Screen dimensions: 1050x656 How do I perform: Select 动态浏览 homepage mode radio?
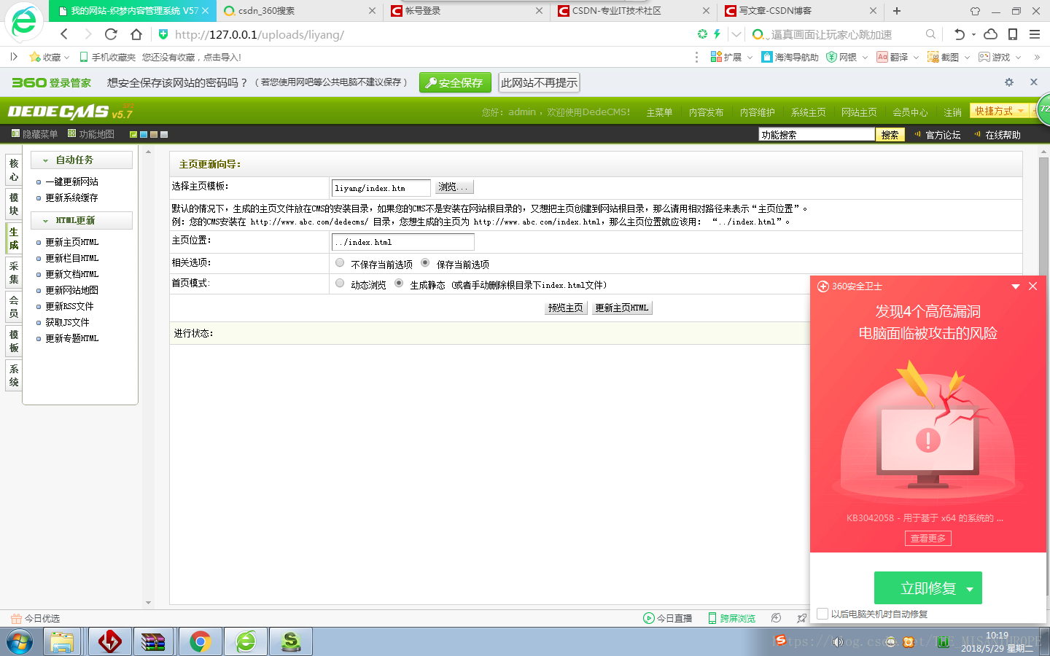coord(340,284)
